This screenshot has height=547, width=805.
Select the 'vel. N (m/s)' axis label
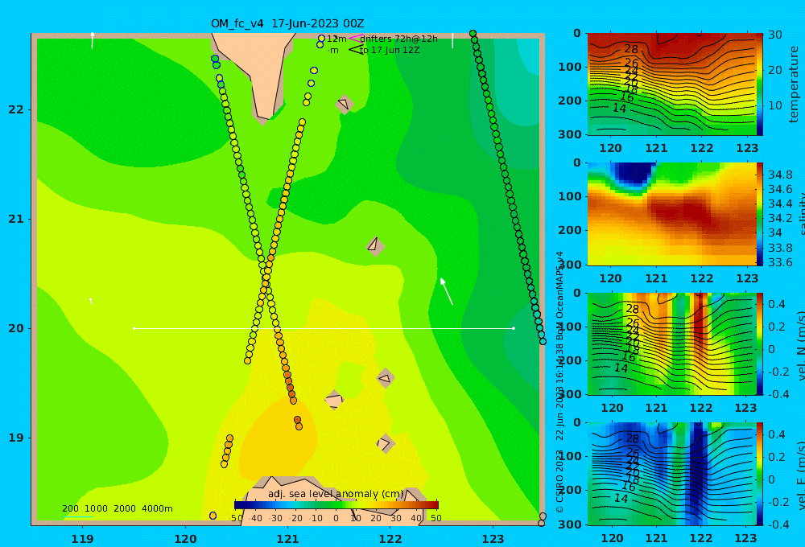point(802,346)
